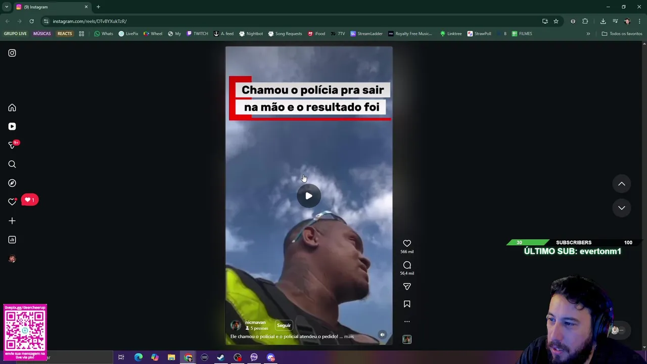The height and width of the screenshot is (364, 647).
Task: Open Task View on Windows taskbar
Action: 121,357
